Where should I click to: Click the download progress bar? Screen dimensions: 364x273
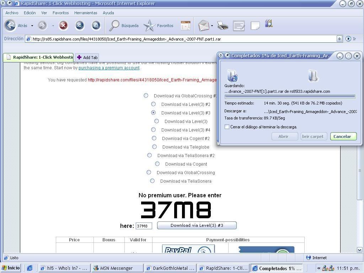click(x=290, y=97)
